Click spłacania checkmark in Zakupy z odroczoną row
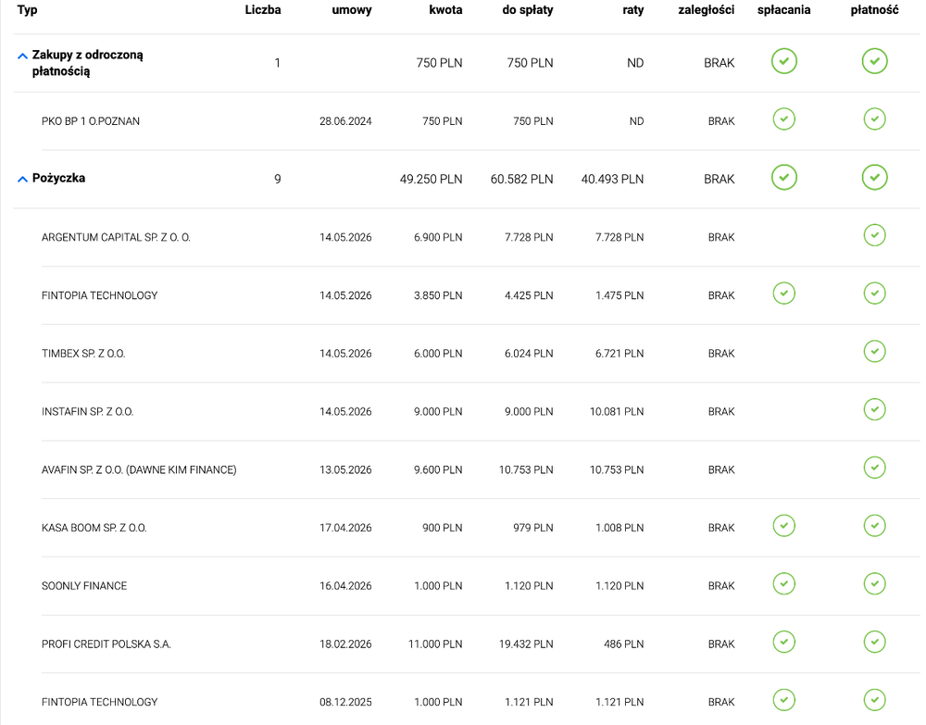The image size is (926, 725). coord(783,61)
